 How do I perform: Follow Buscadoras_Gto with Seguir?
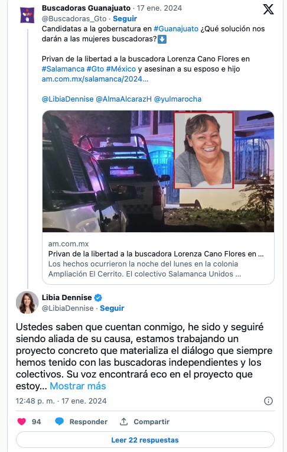coord(125,19)
